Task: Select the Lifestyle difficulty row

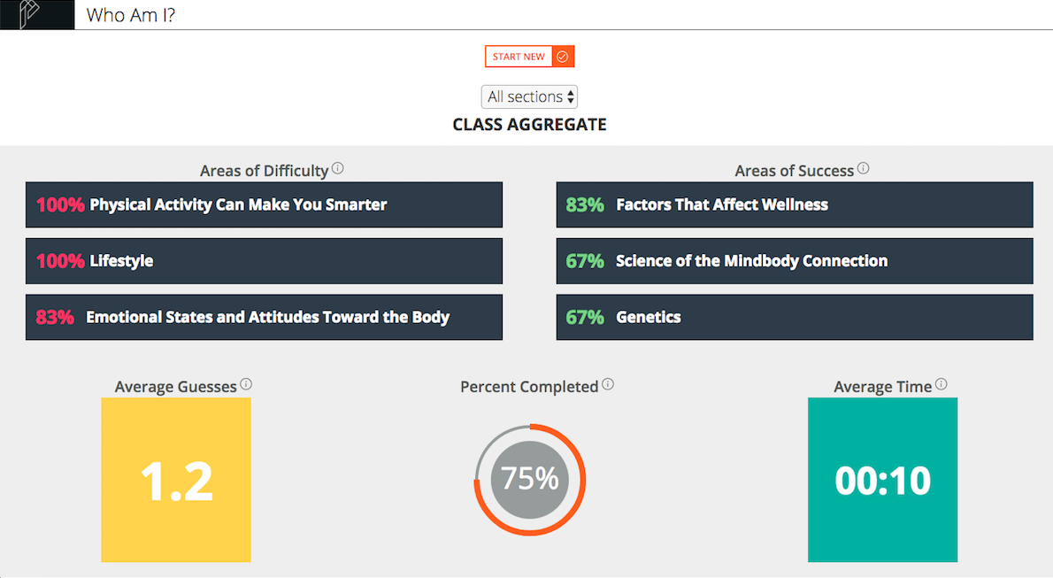Action: [264, 261]
